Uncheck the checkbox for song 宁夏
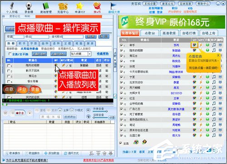Image resolution: width=227 pixels, height=164 pixels. point(121,77)
